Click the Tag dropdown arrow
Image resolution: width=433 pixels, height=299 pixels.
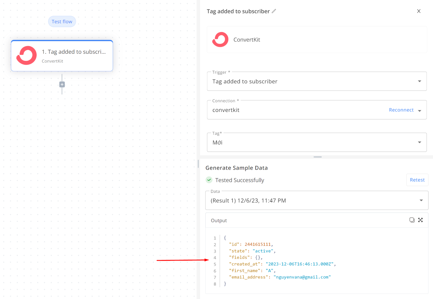pyautogui.click(x=419, y=142)
